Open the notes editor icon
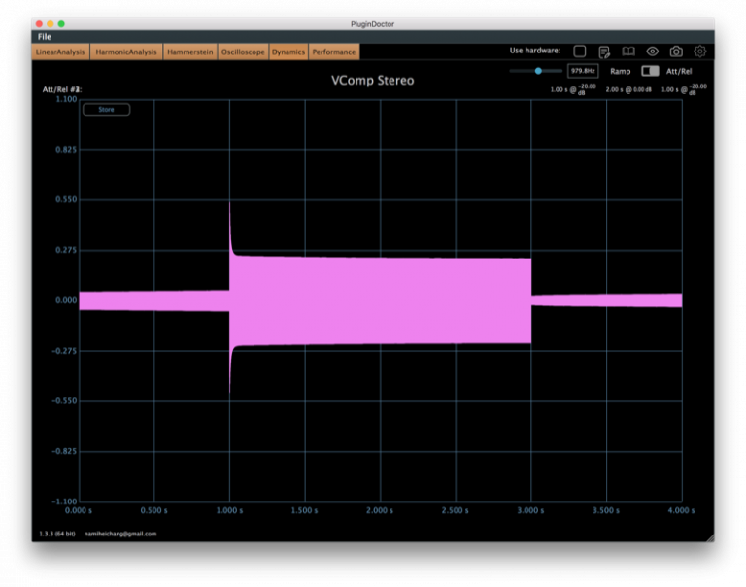 coord(604,52)
